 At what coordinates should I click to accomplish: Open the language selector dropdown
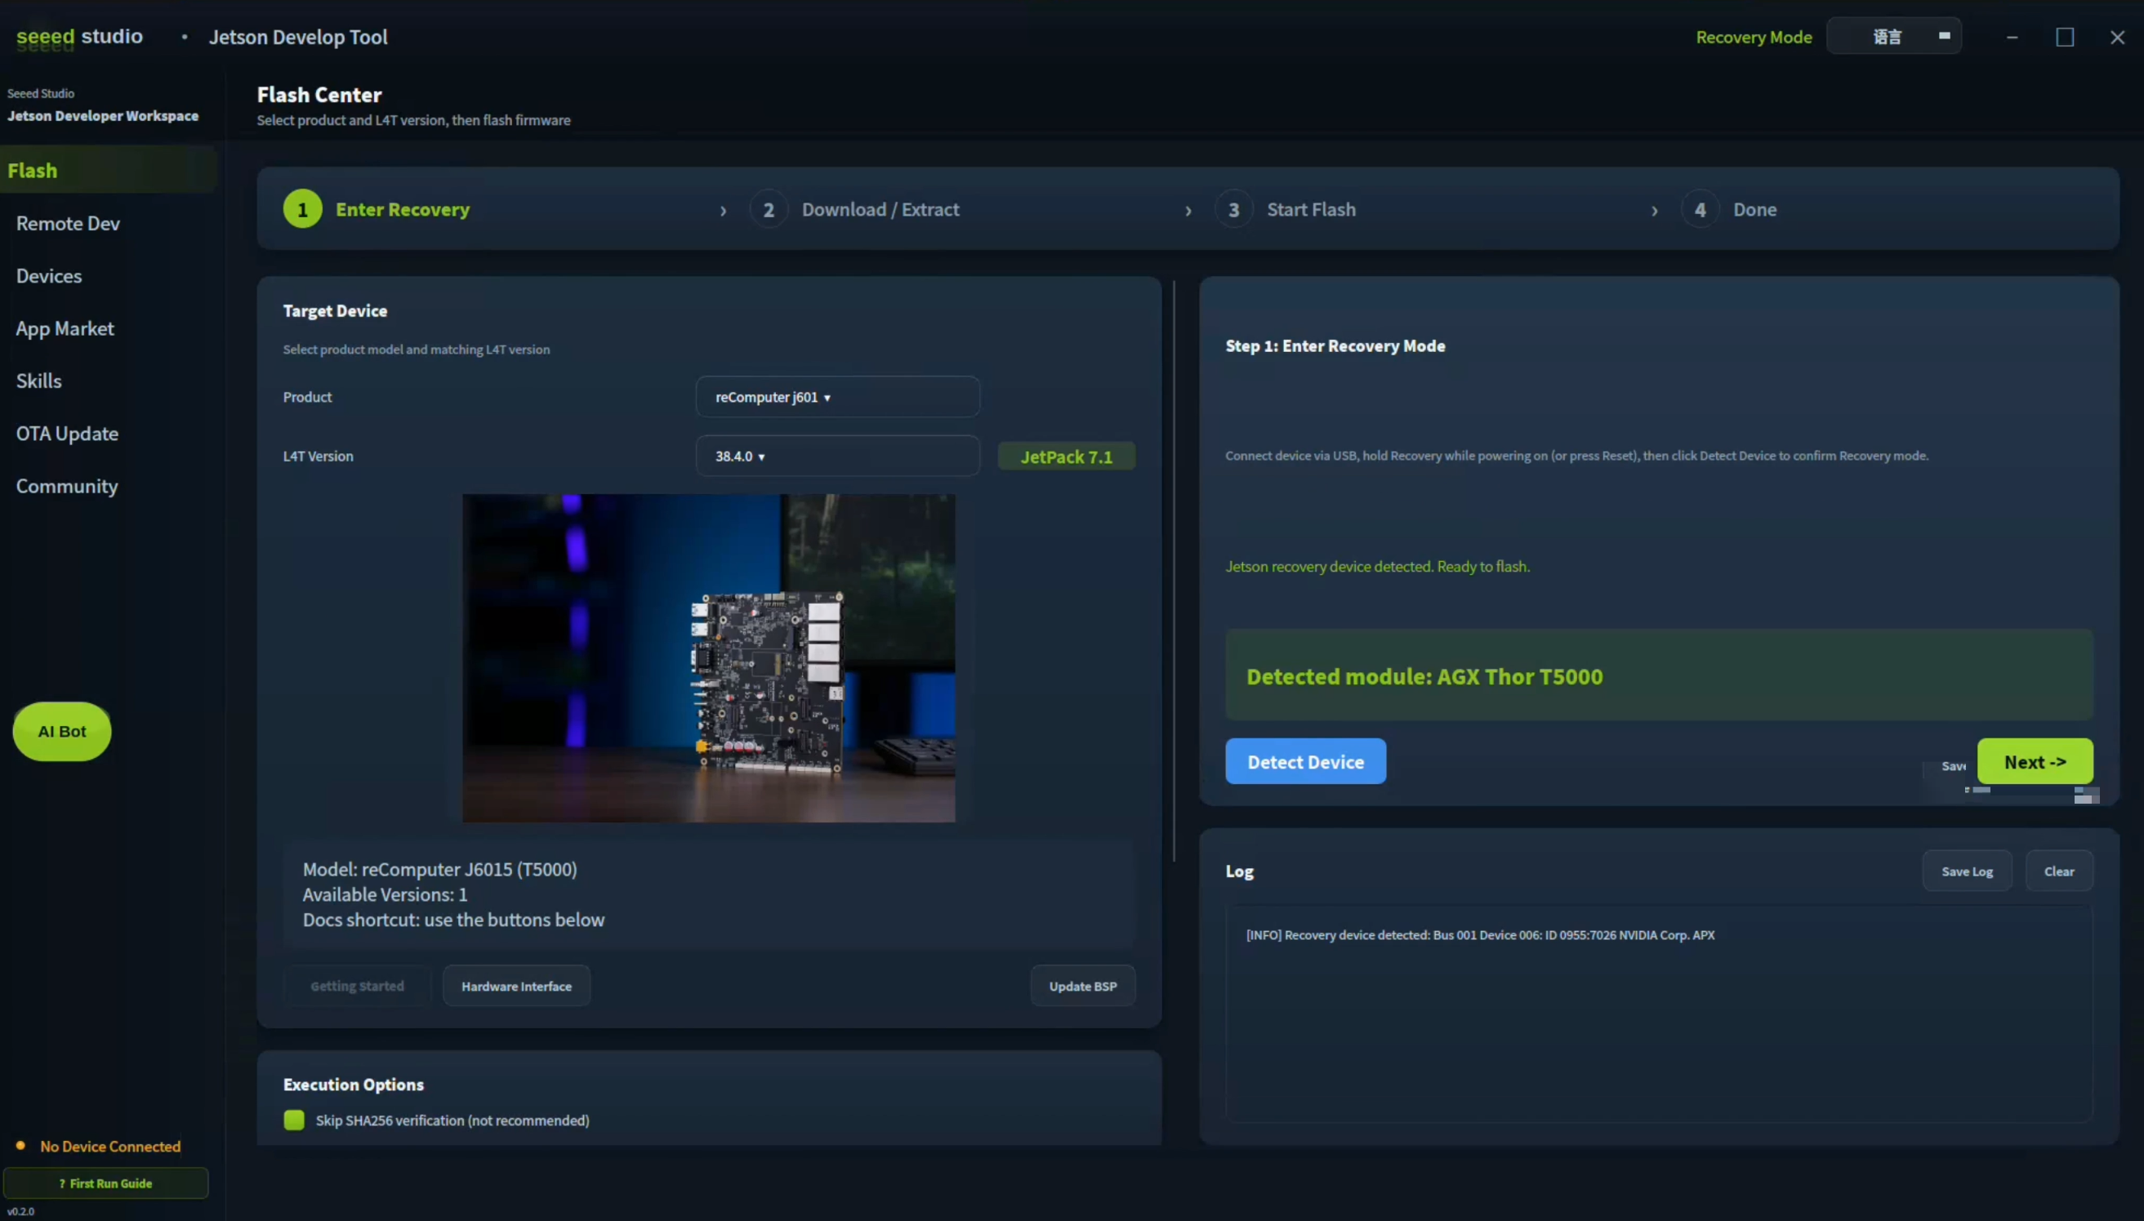pos(1893,37)
